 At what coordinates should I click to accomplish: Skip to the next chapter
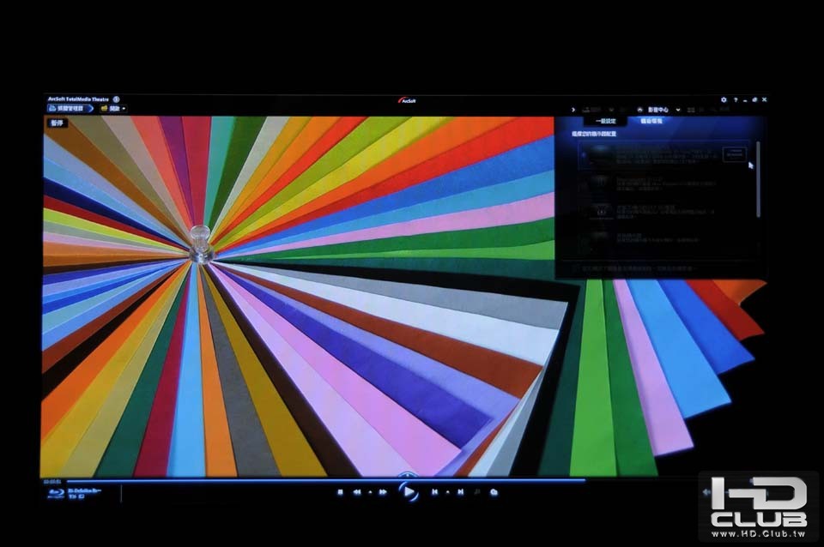click(460, 492)
